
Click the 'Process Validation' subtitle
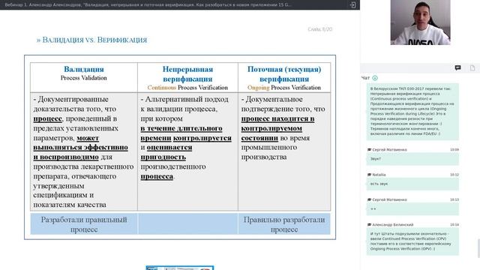(x=83, y=78)
